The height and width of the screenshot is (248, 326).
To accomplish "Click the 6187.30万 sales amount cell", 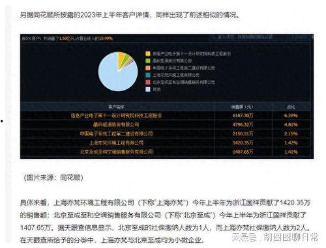I will point(243,116).
